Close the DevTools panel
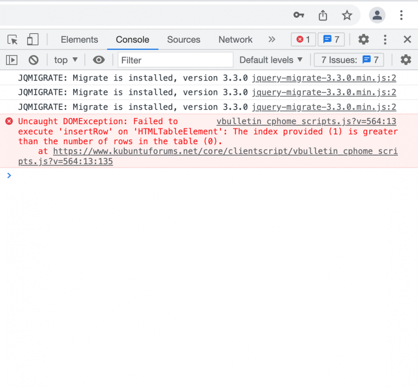The image size is (418, 388). pos(407,40)
